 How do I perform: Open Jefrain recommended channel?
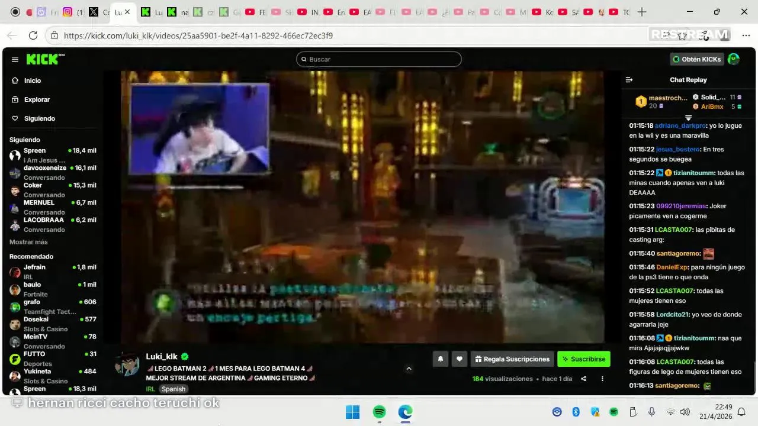tap(53, 272)
